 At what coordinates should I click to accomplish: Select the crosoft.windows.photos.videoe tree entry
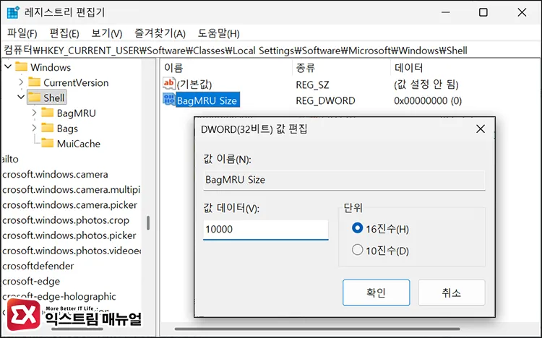click(x=72, y=251)
